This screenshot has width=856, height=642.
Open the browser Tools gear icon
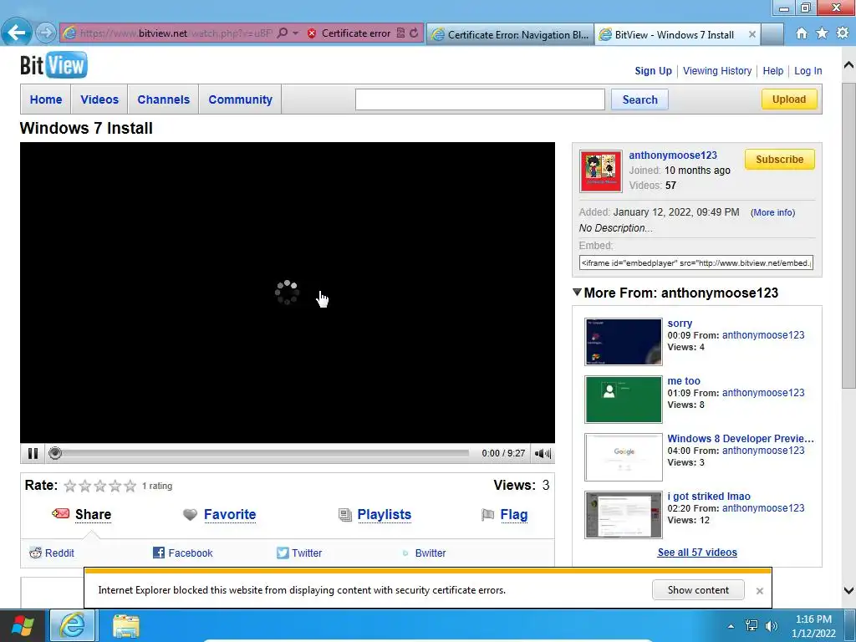[843, 33]
